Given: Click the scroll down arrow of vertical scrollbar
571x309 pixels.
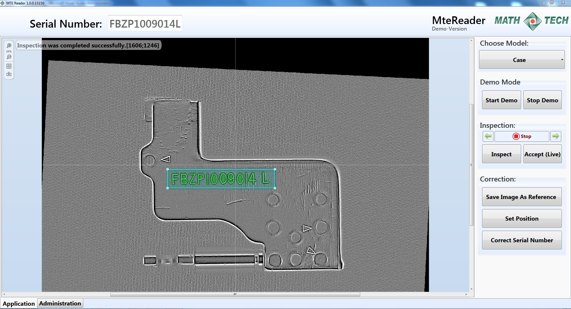Looking at the screenshot, I should (x=471, y=289).
